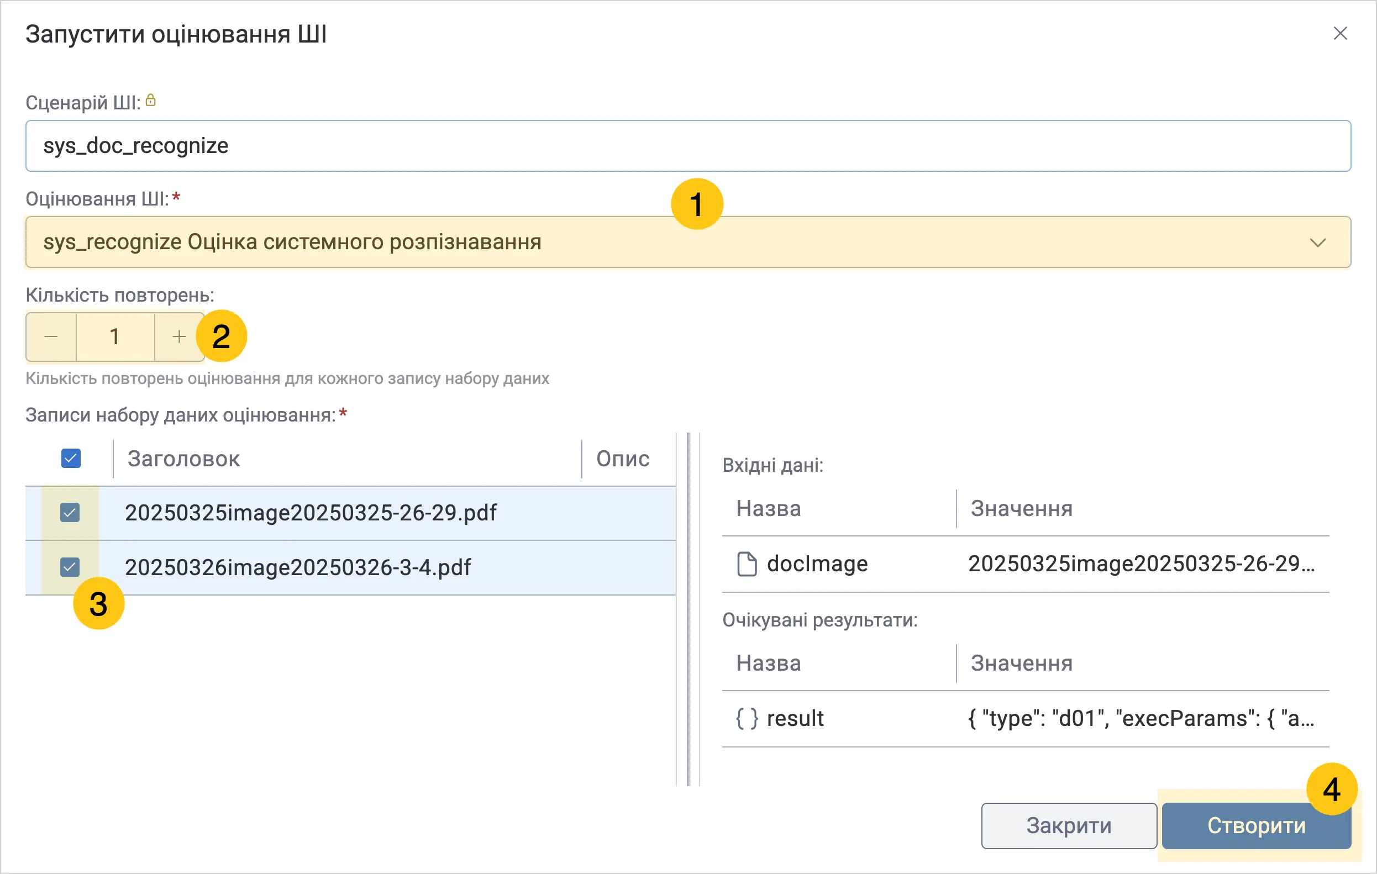Click the sys_doc_recognize scenario field

688,146
